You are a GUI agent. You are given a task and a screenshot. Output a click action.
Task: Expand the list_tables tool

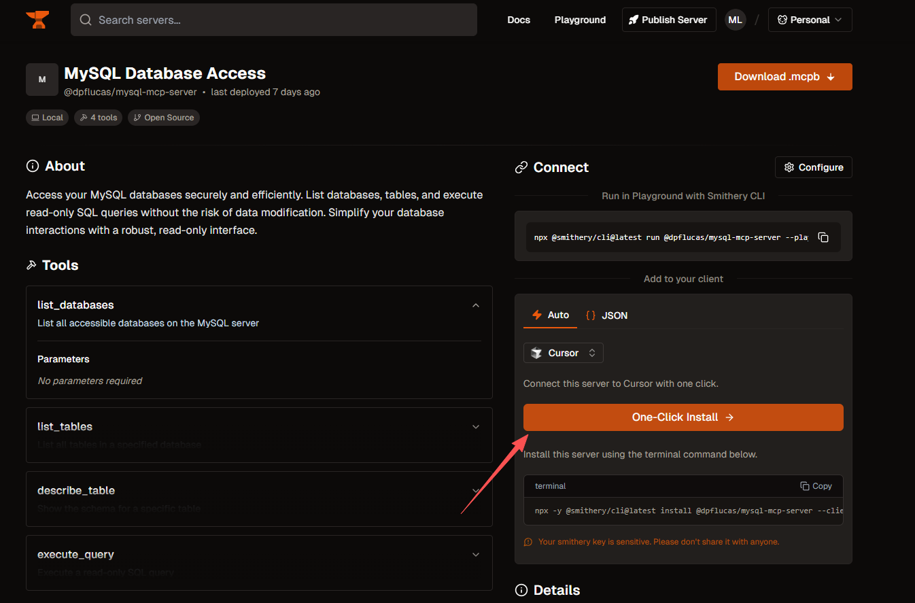pyautogui.click(x=476, y=427)
